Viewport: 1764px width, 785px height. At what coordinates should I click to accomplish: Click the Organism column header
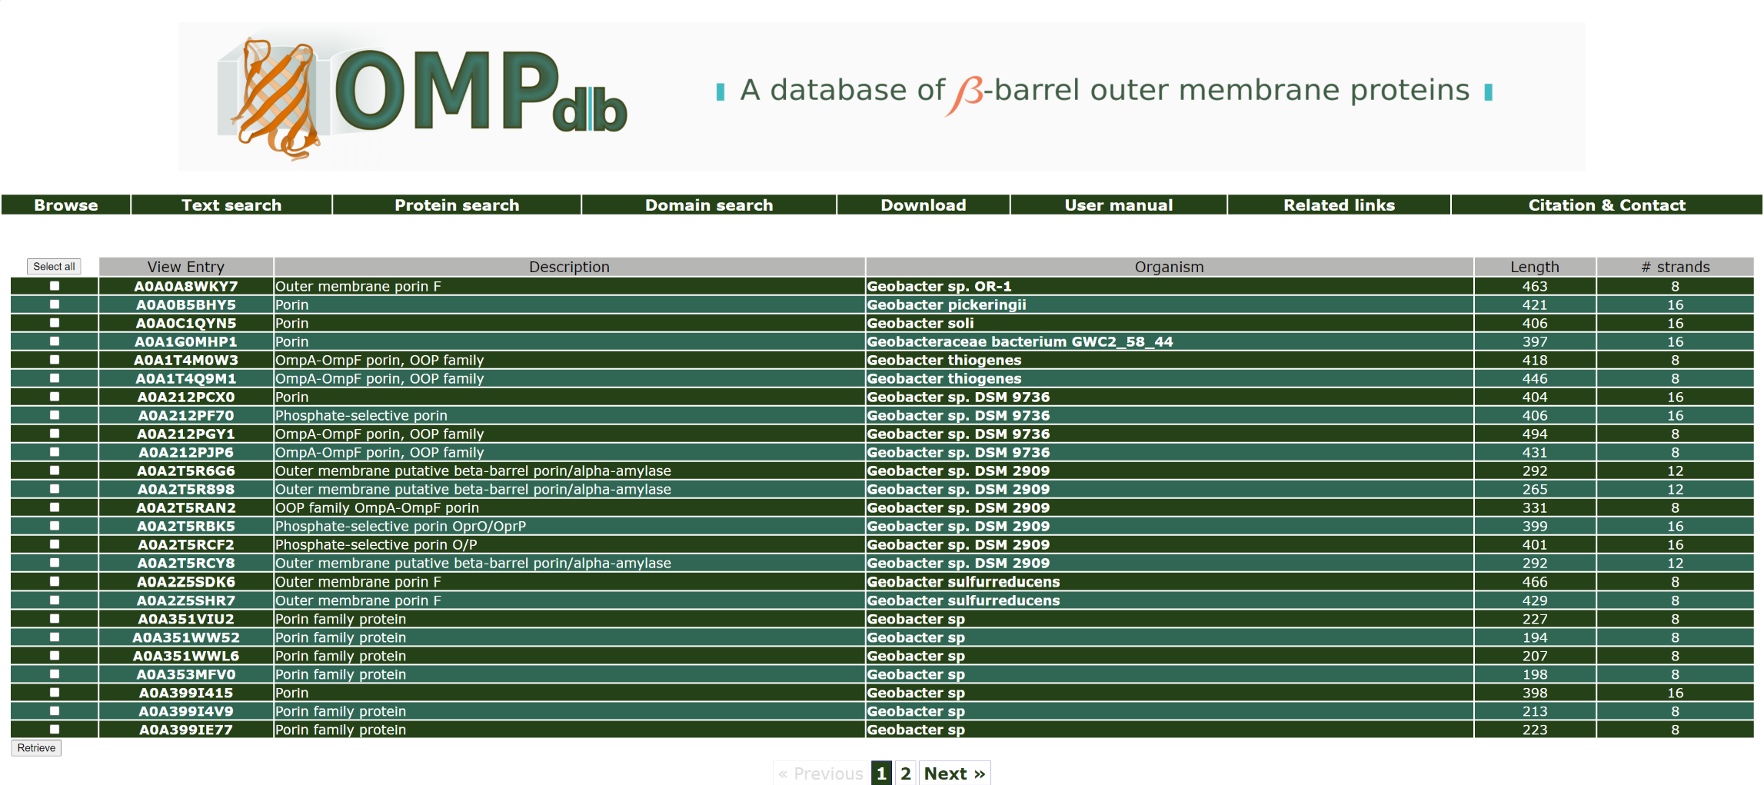coord(1169,267)
